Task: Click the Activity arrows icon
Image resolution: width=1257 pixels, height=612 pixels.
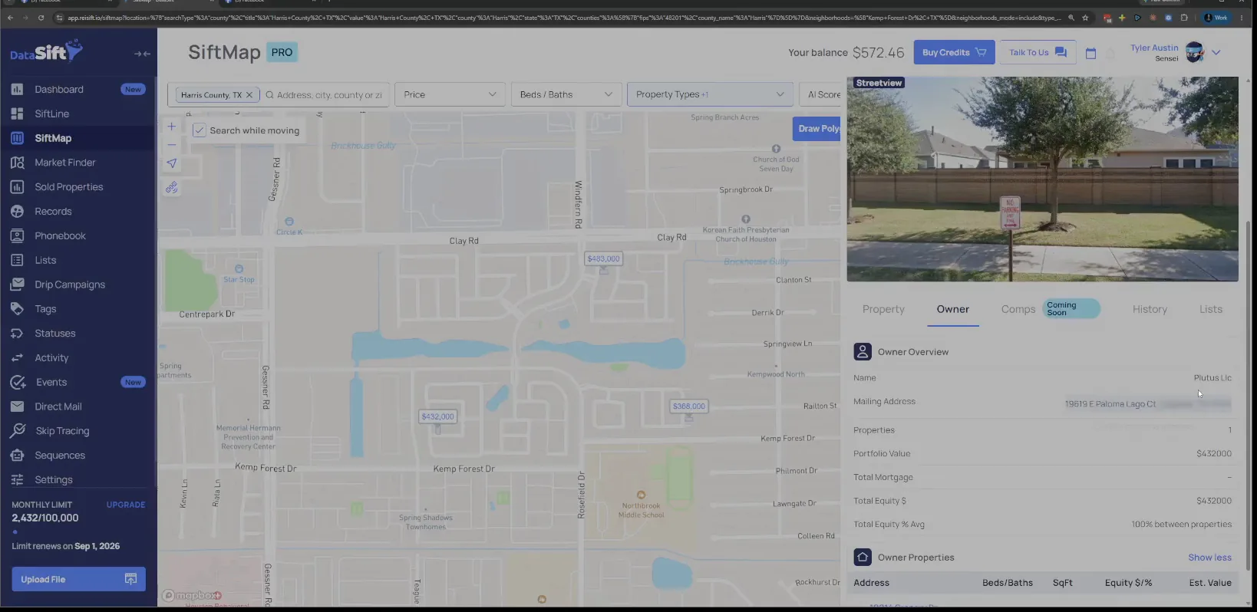Action: click(x=17, y=358)
